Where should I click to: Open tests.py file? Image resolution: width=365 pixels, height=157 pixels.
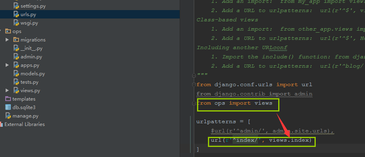(29, 82)
